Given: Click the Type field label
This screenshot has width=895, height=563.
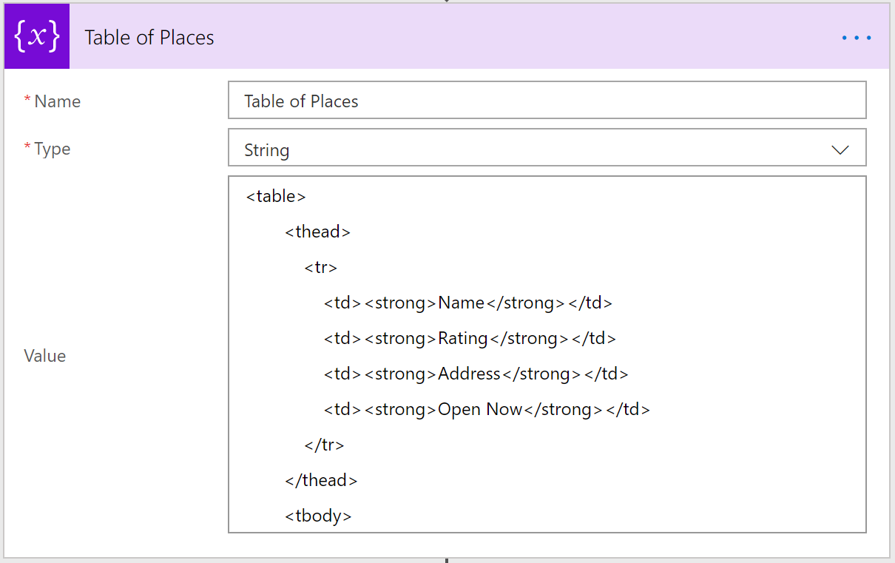Looking at the screenshot, I should point(52,149).
